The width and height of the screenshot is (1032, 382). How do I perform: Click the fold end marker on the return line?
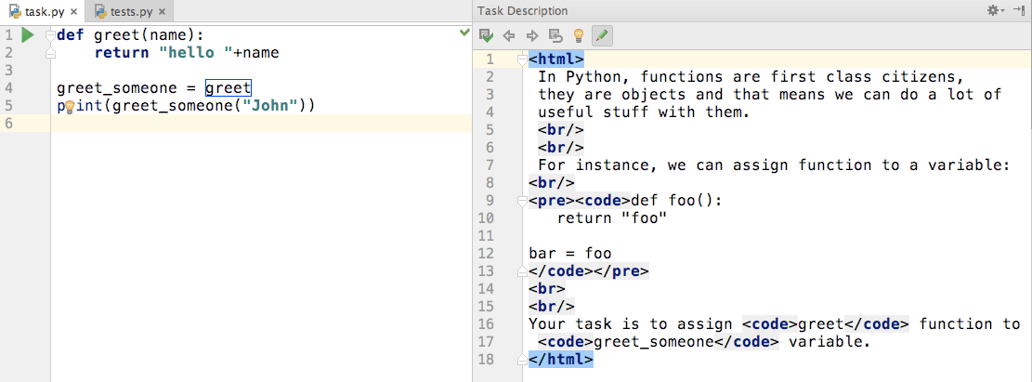pyautogui.click(x=50, y=53)
